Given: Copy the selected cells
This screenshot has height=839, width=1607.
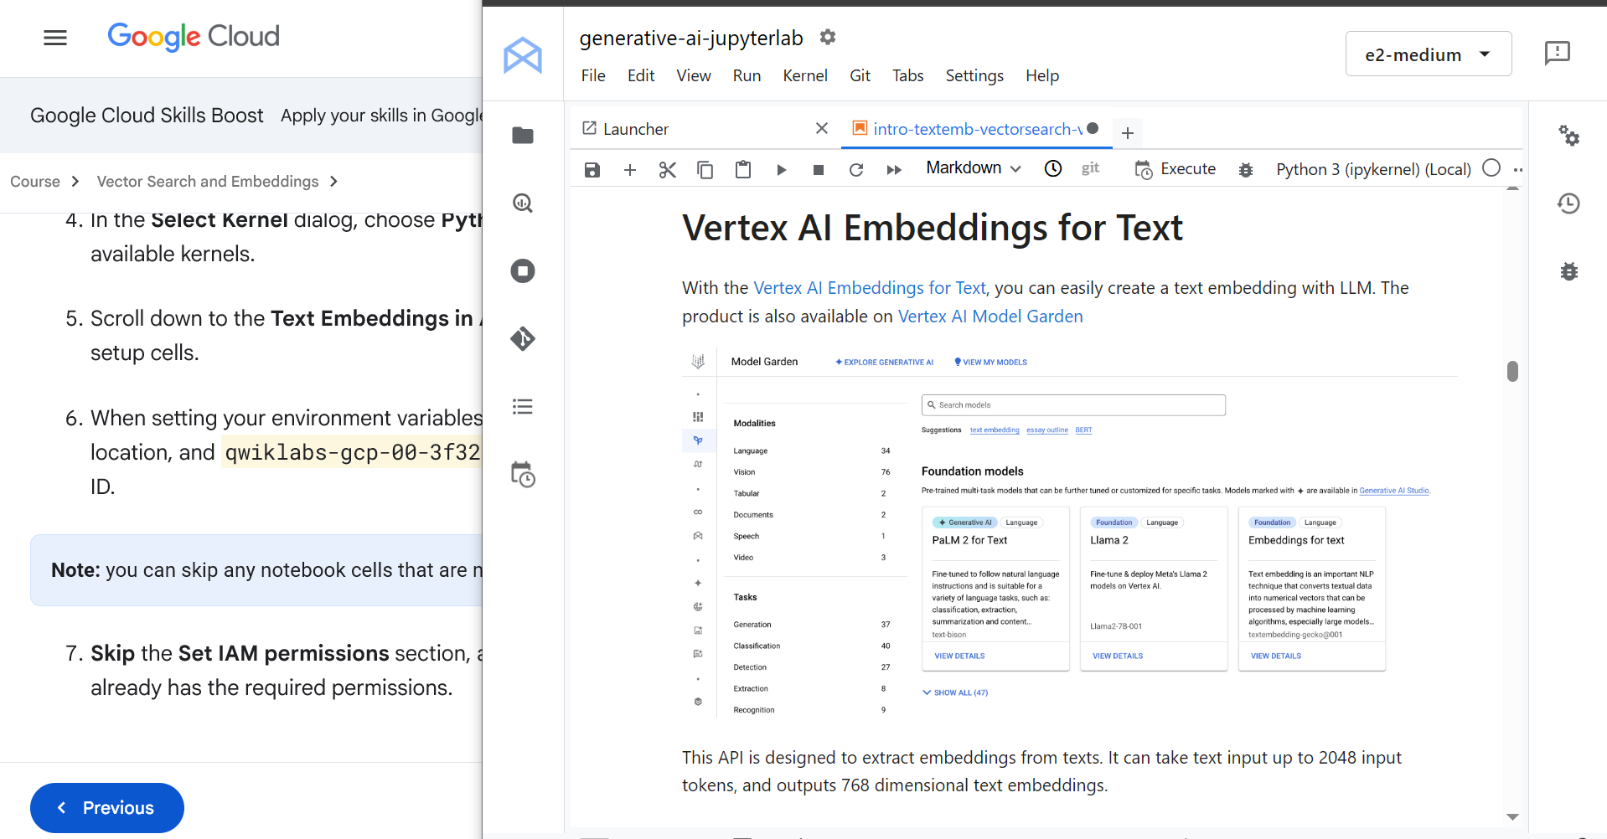Looking at the screenshot, I should 705,169.
